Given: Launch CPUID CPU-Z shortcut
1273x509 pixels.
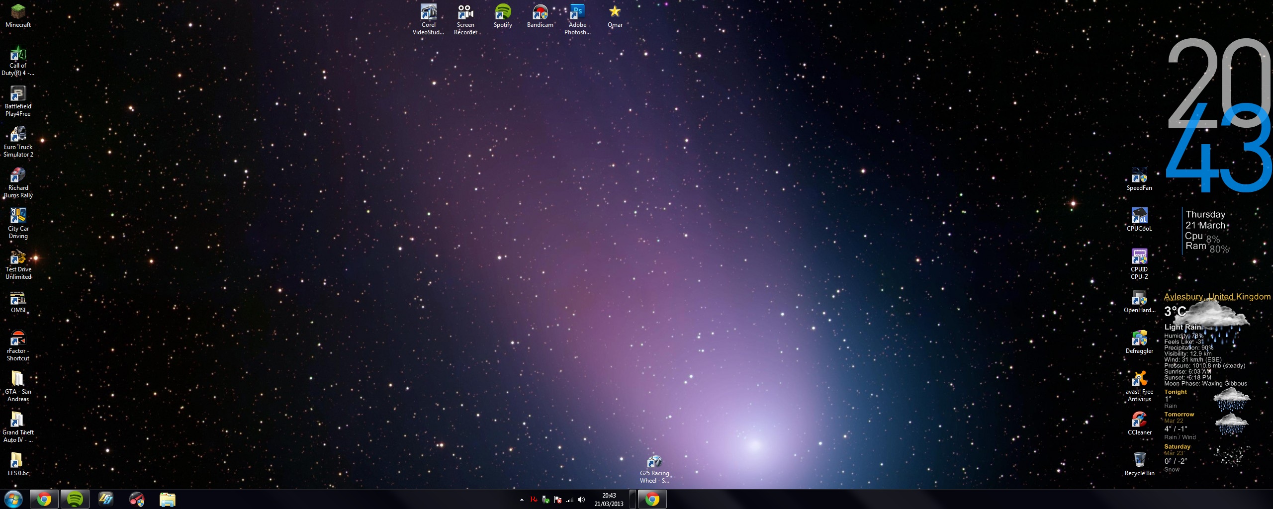Looking at the screenshot, I should (x=1139, y=264).
